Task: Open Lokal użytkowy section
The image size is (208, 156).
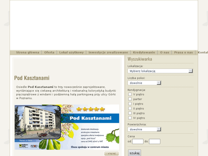Action: (72, 52)
